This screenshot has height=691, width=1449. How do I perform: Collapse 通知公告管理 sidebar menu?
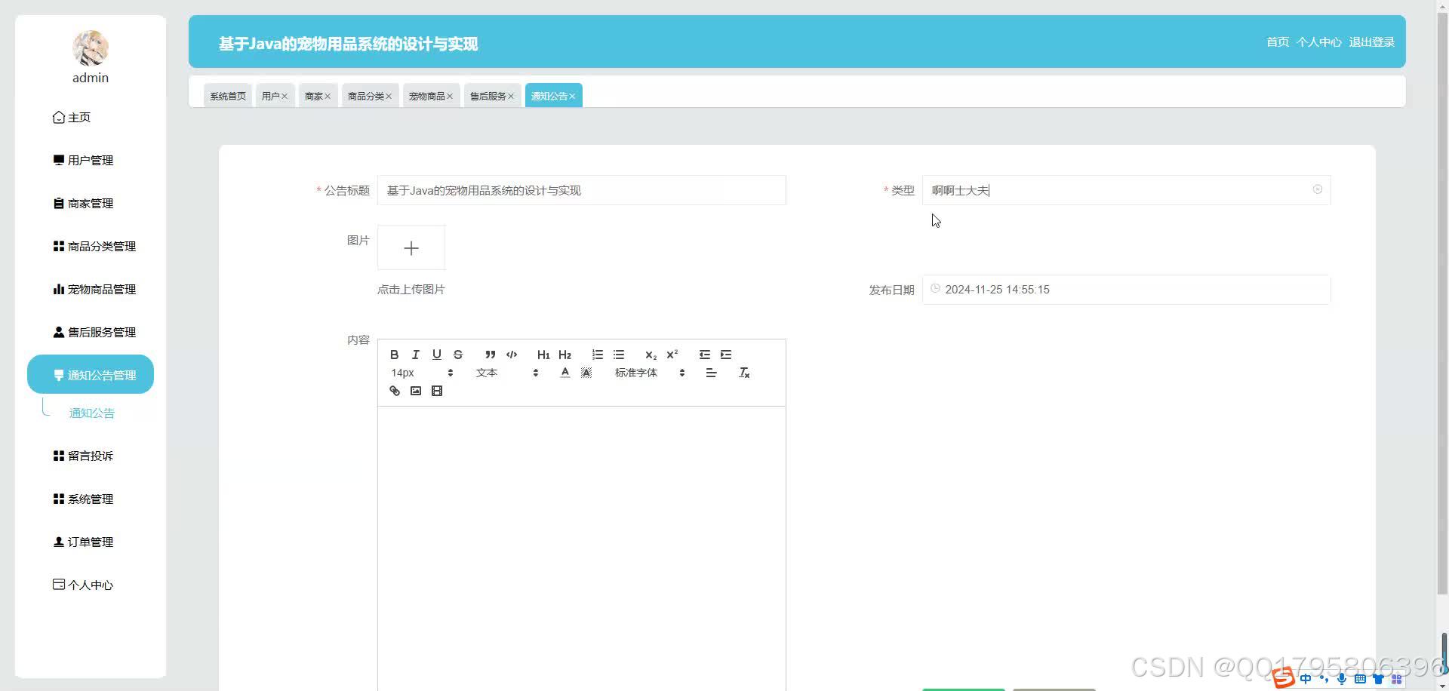(91, 374)
